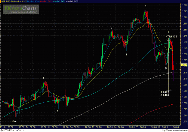The image size is (188, 132).
Task: Select the lowercase c wave annotation
Action: pos(170,88)
